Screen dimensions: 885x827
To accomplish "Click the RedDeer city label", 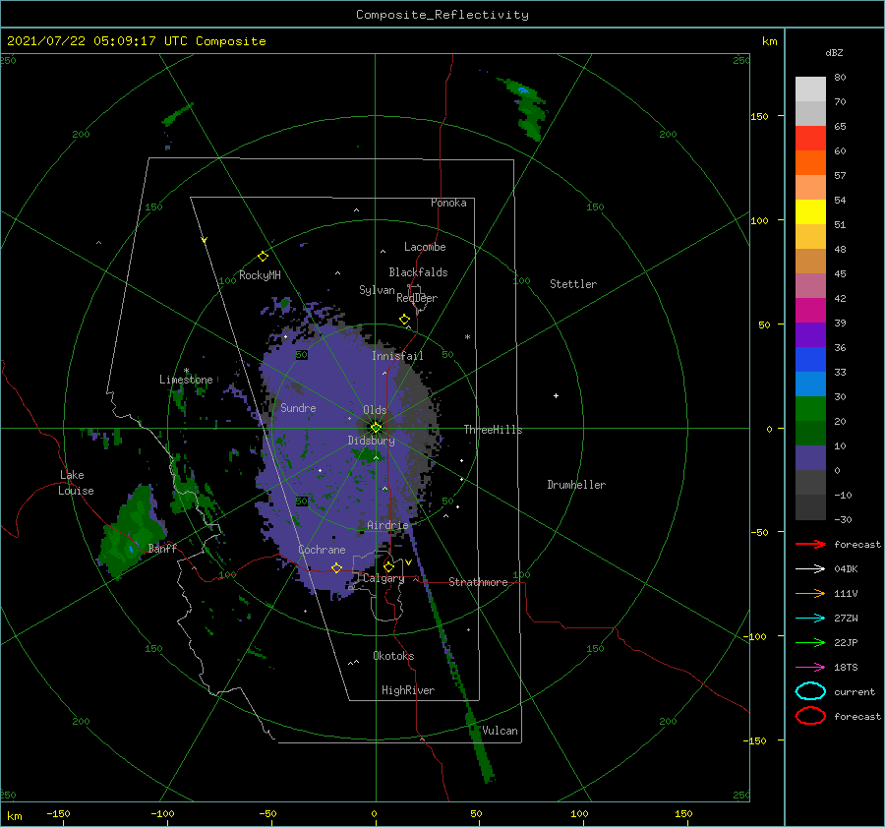I will click(x=417, y=298).
